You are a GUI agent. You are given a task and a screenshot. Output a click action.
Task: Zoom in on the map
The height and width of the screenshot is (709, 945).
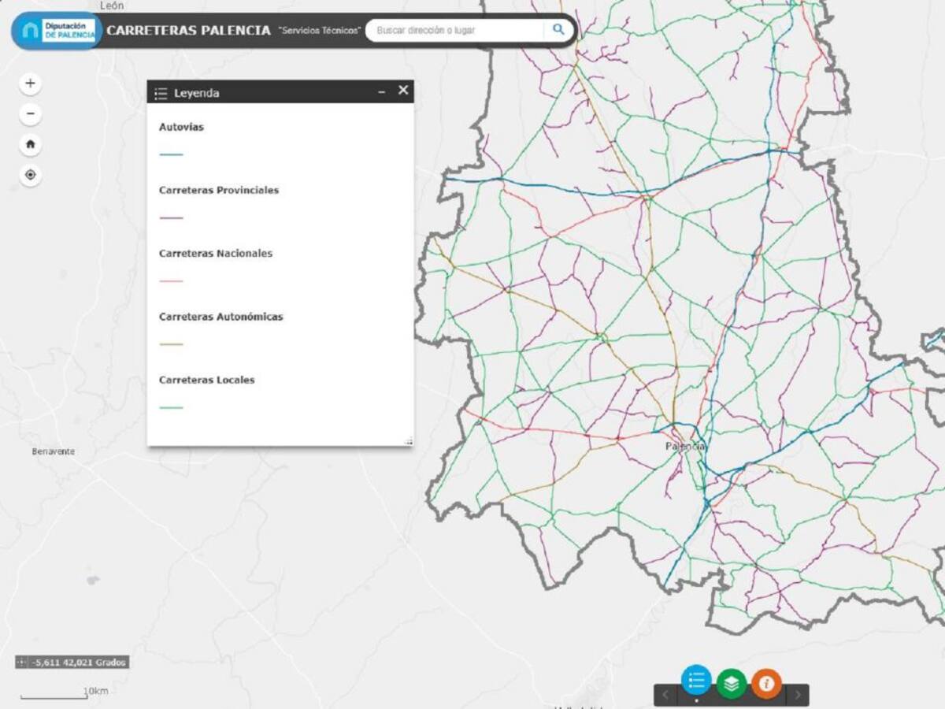point(30,84)
